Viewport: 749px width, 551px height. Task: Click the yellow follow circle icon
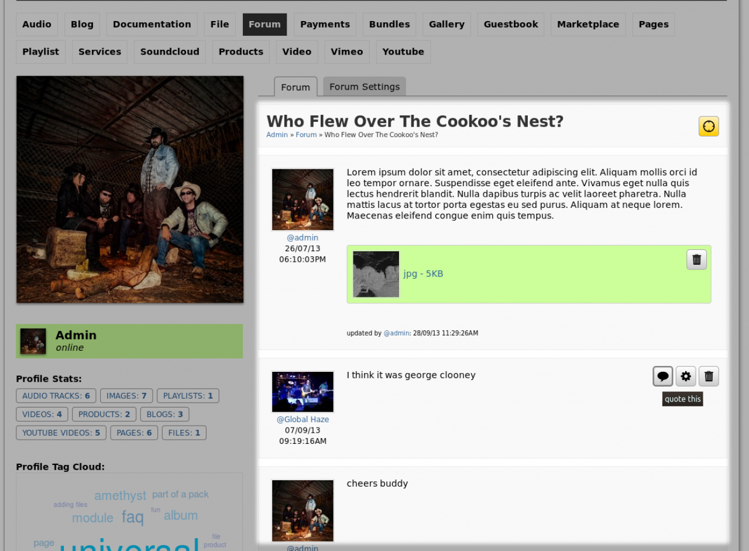709,126
